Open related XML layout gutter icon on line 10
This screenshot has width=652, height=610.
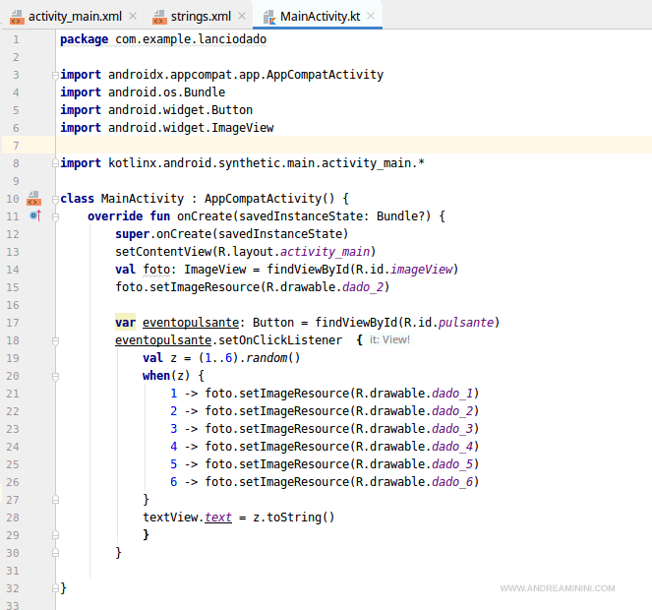[x=33, y=199]
